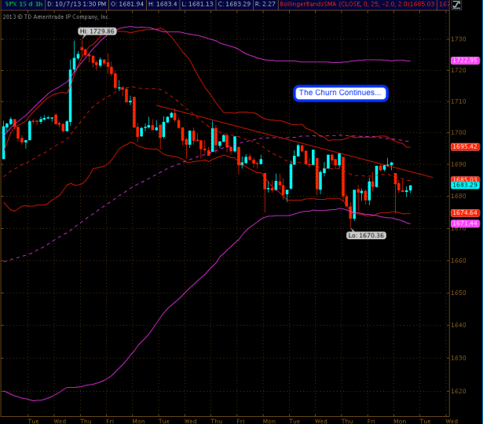Screen dimensions: 483x424
Task: Click the Hi: 1729.86 price bubble
Action: [97, 31]
